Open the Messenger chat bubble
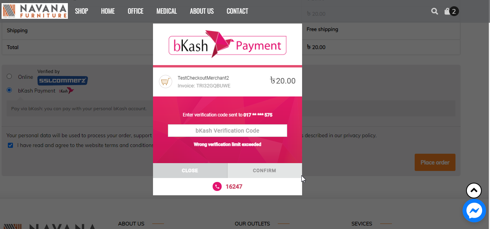 coord(474,211)
